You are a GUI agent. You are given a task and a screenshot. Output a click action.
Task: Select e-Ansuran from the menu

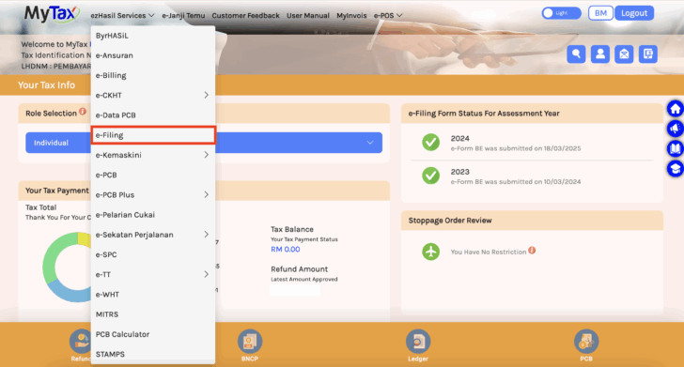152,55
